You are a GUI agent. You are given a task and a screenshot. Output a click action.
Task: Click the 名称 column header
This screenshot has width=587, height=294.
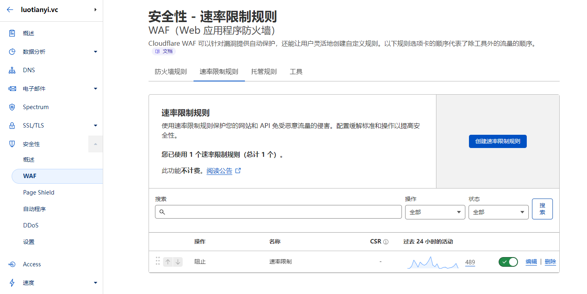(x=275, y=242)
